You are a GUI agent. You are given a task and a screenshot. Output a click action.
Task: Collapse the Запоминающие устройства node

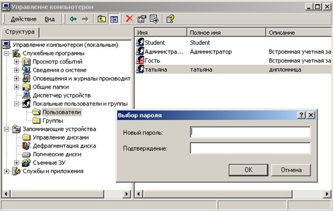coord(7,129)
